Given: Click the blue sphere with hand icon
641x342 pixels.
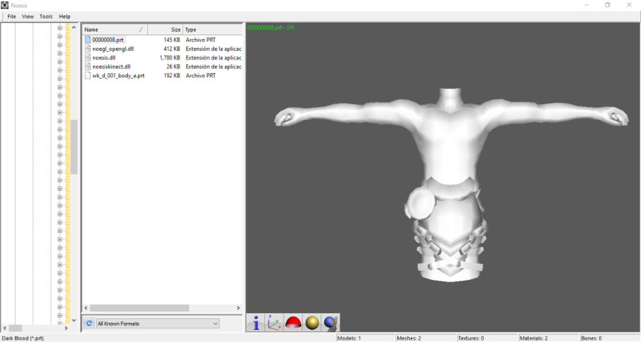Looking at the screenshot, I should (x=330, y=323).
